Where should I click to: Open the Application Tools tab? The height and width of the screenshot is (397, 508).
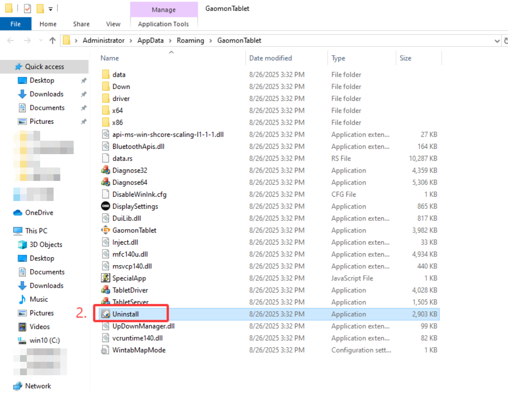coord(163,24)
